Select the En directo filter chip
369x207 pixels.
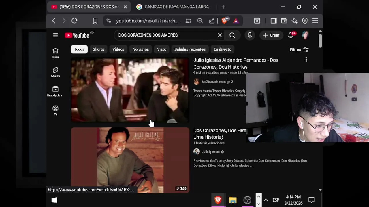pos(223,49)
